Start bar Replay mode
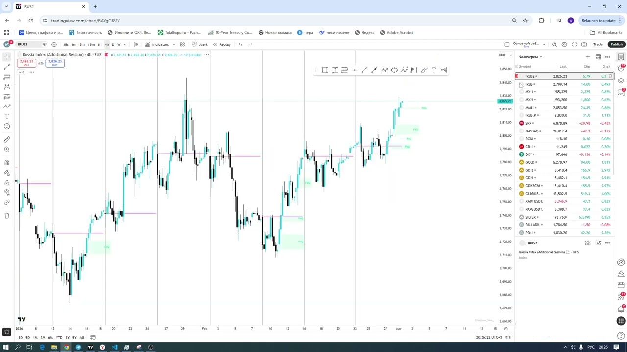 pyautogui.click(x=221, y=44)
